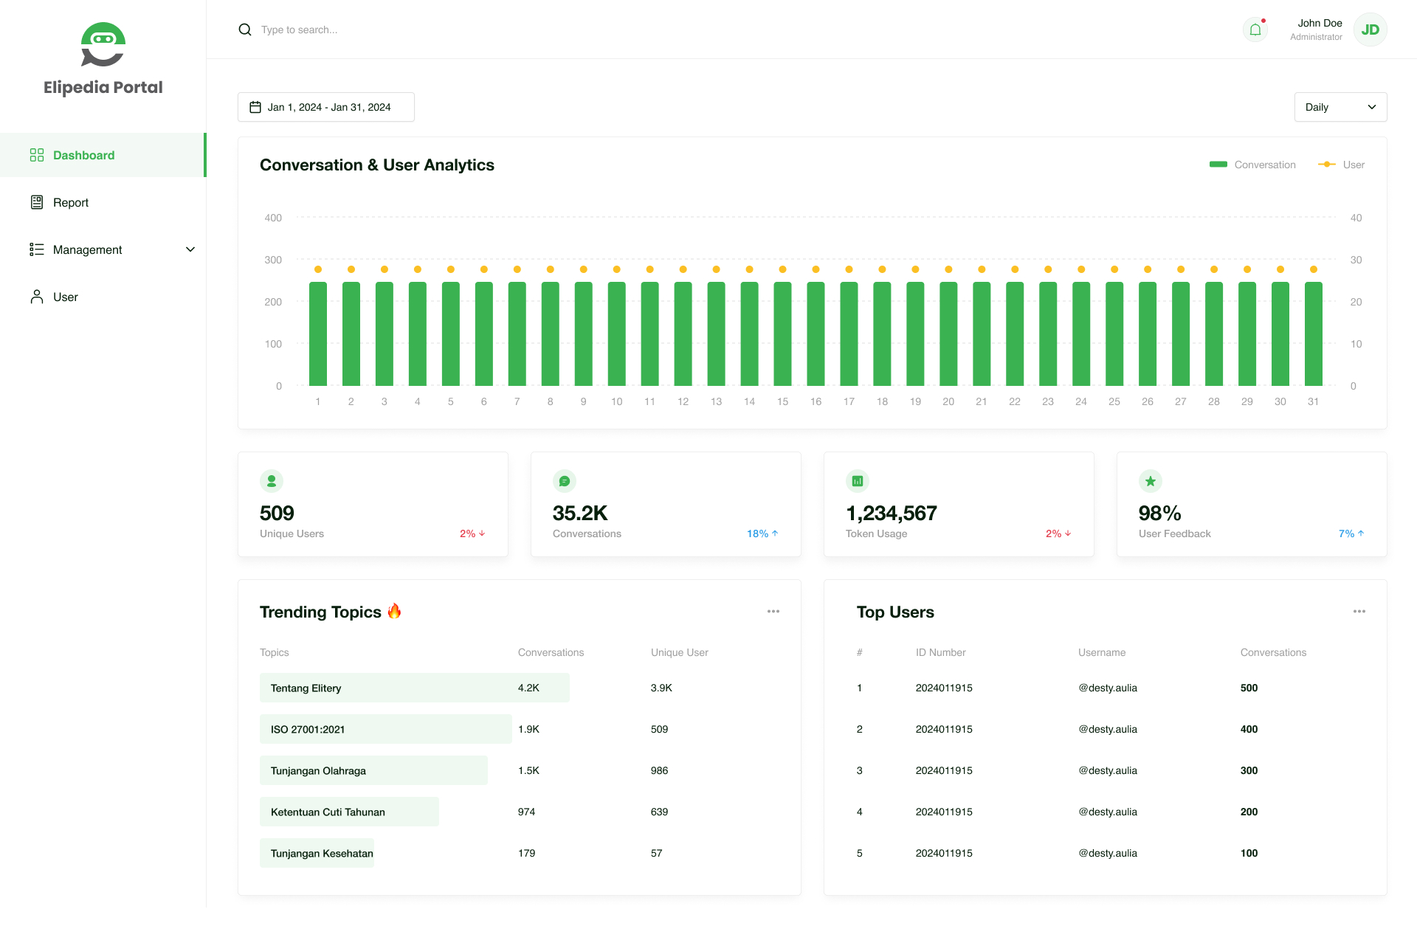Open notifications bell icon
This screenshot has width=1417, height=940.
click(x=1255, y=30)
